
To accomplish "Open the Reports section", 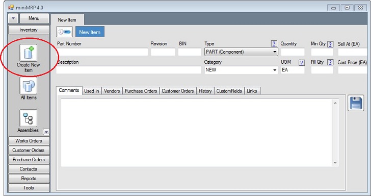I will point(29,179).
